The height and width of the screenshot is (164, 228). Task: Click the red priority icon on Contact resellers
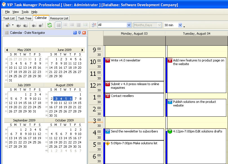(x=108, y=96)
